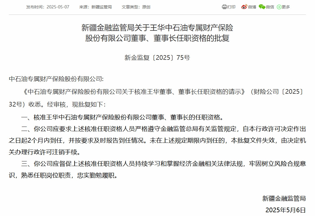Click the 打印 text label
This screenshot has width=315, height=216.
(x=231, y=7)
